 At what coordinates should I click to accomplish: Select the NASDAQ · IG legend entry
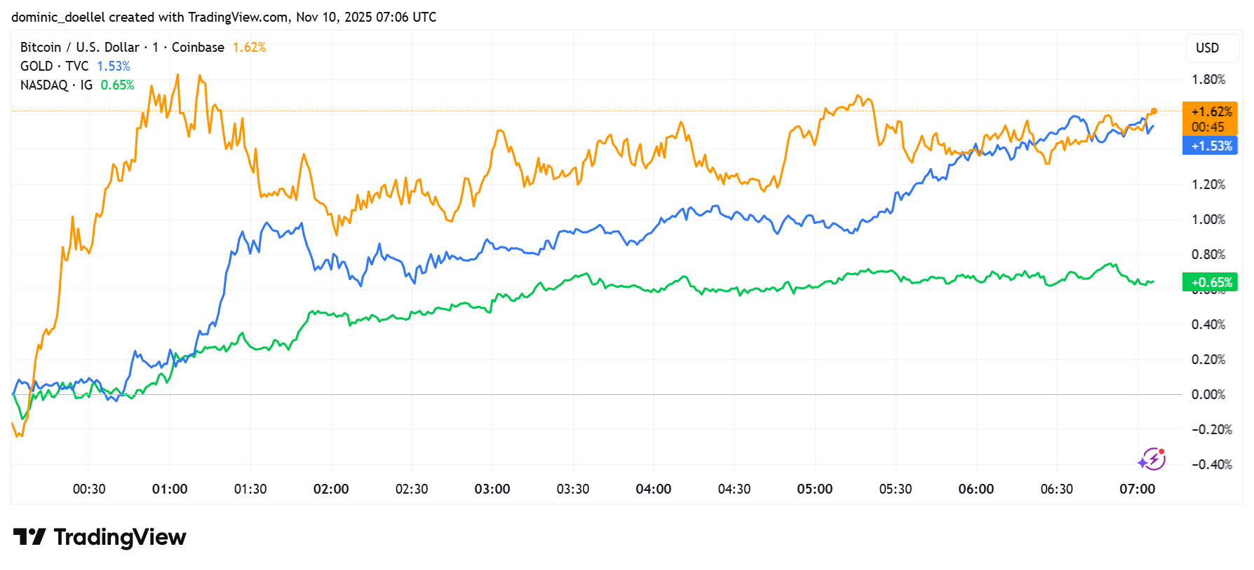(x=56, y=85)
